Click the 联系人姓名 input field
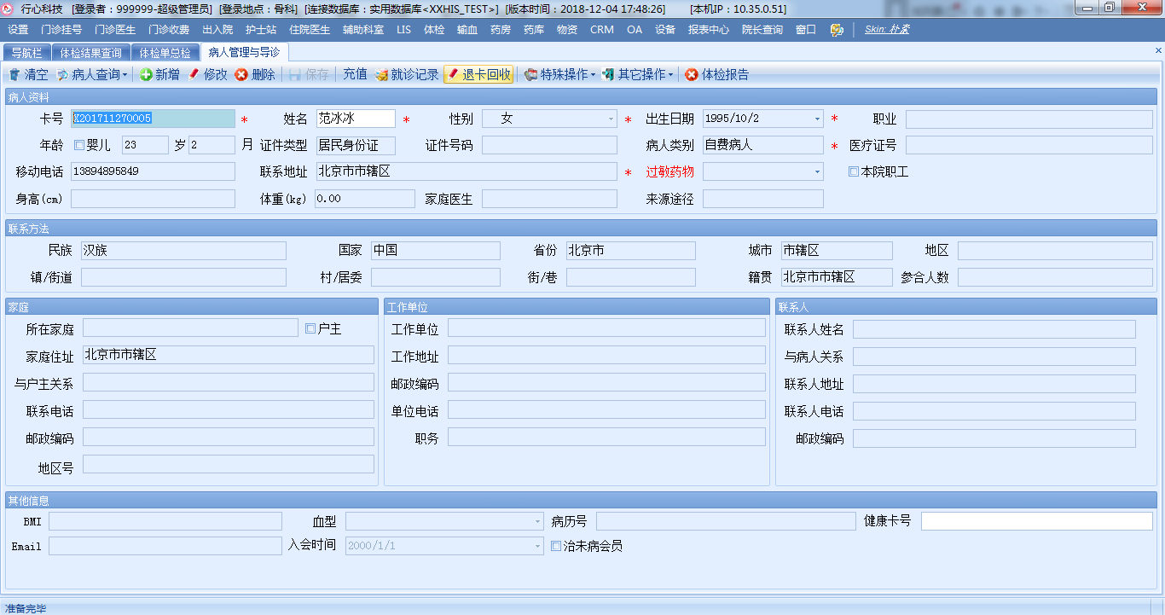Viewport: 1165px width, 615px height. coord(994,329)
